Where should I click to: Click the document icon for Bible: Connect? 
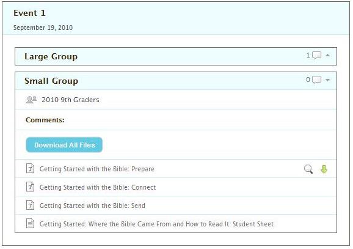pos(30,187)
